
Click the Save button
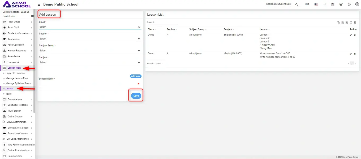[136, 96]
